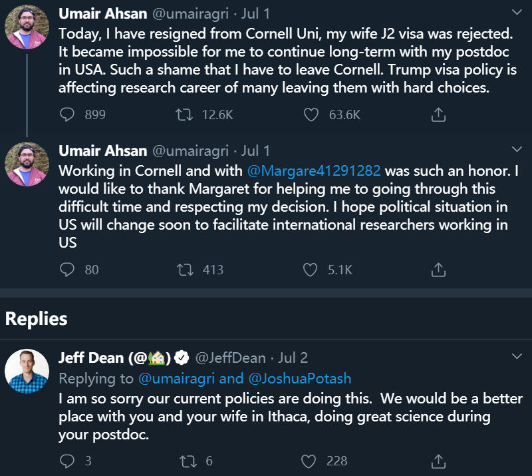The image size is (532, 476).
Task: Open more options on first Umair tweet
Action: click(x=517, y=13)
